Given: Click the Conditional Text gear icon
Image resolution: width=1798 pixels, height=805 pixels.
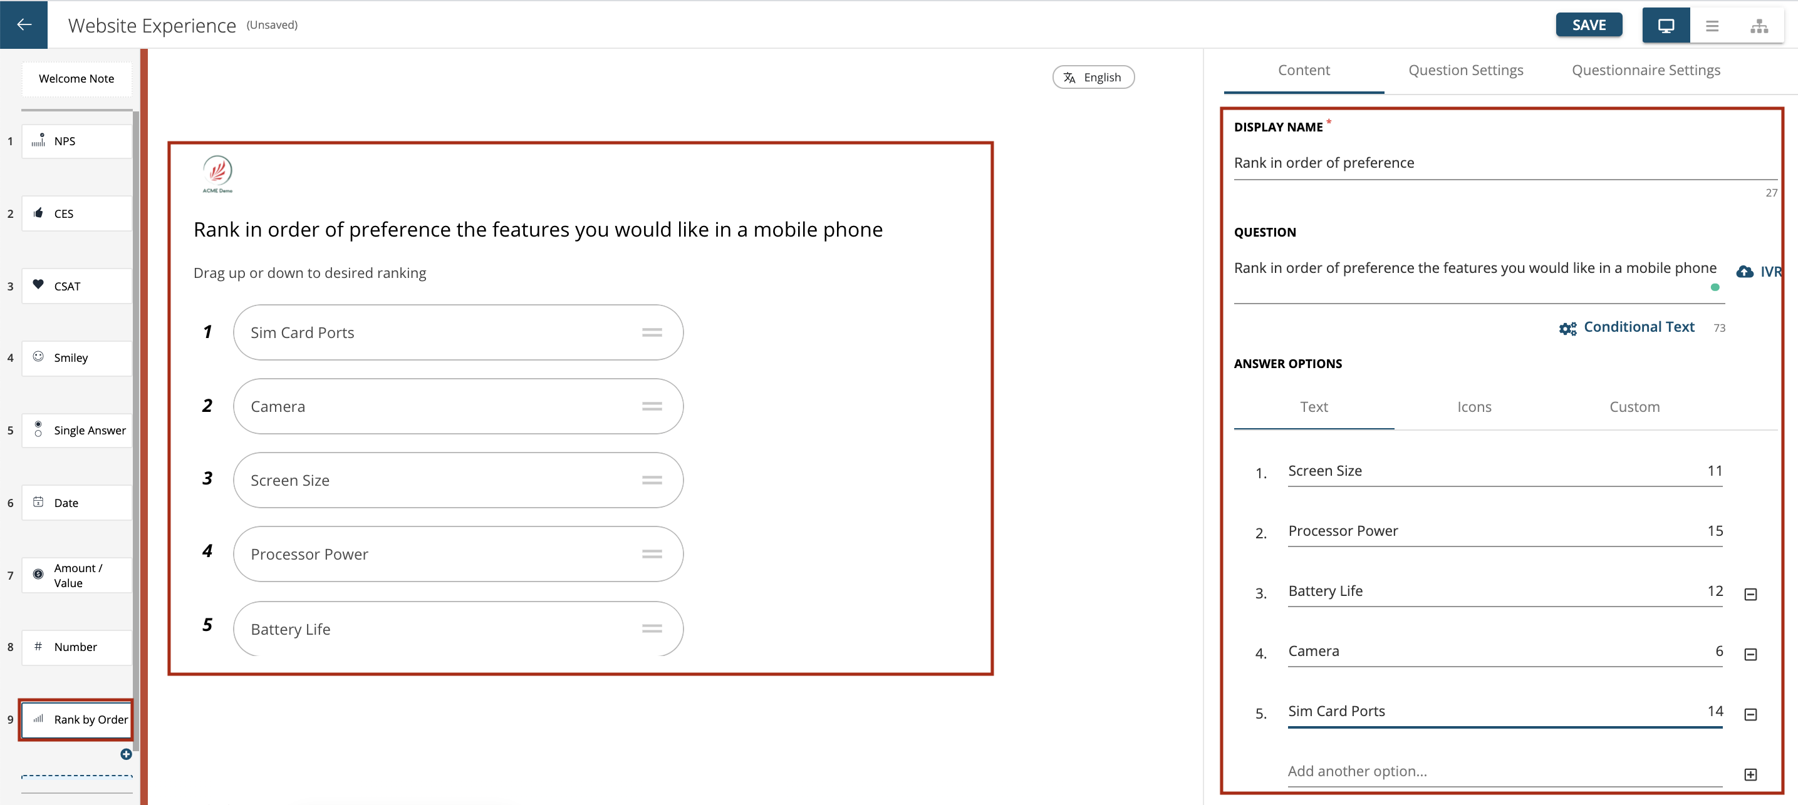Looking at the screenshot, I should 1567,328.
